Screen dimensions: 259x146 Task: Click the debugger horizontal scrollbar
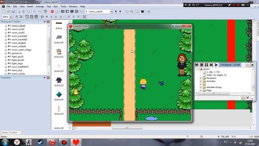click(x=214, y=94)
